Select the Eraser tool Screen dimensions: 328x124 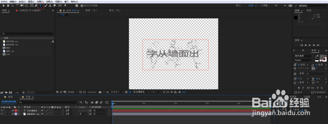click(x=54, y=6)
